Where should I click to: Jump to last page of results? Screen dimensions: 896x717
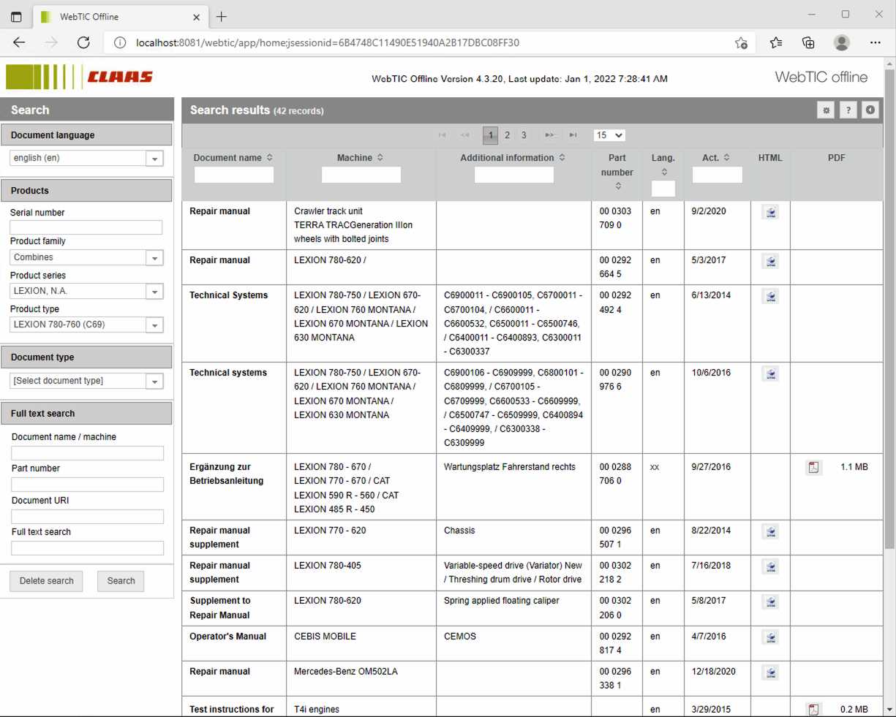point(573,135)
